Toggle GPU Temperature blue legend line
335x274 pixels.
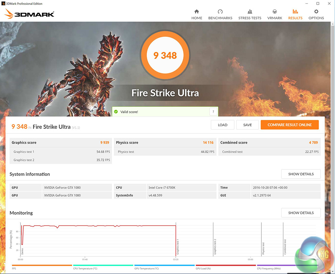click(164, 265)
